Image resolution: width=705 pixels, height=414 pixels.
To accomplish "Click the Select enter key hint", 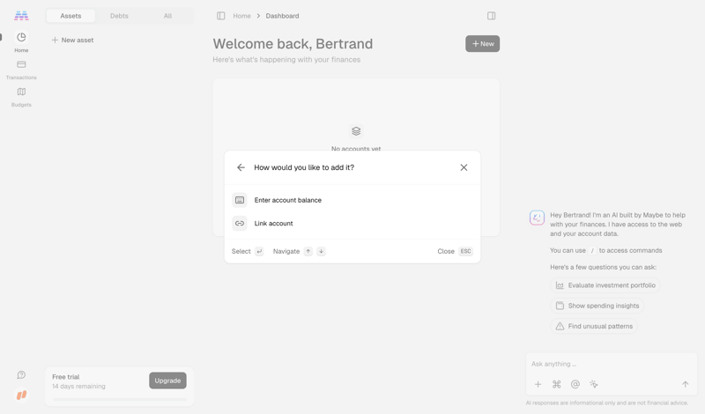I will [x=259, y=251].
